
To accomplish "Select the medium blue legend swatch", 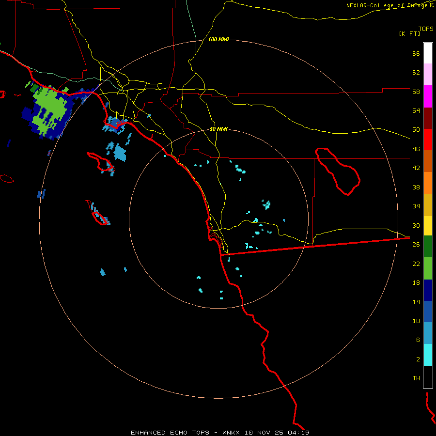I will [428, 311].
